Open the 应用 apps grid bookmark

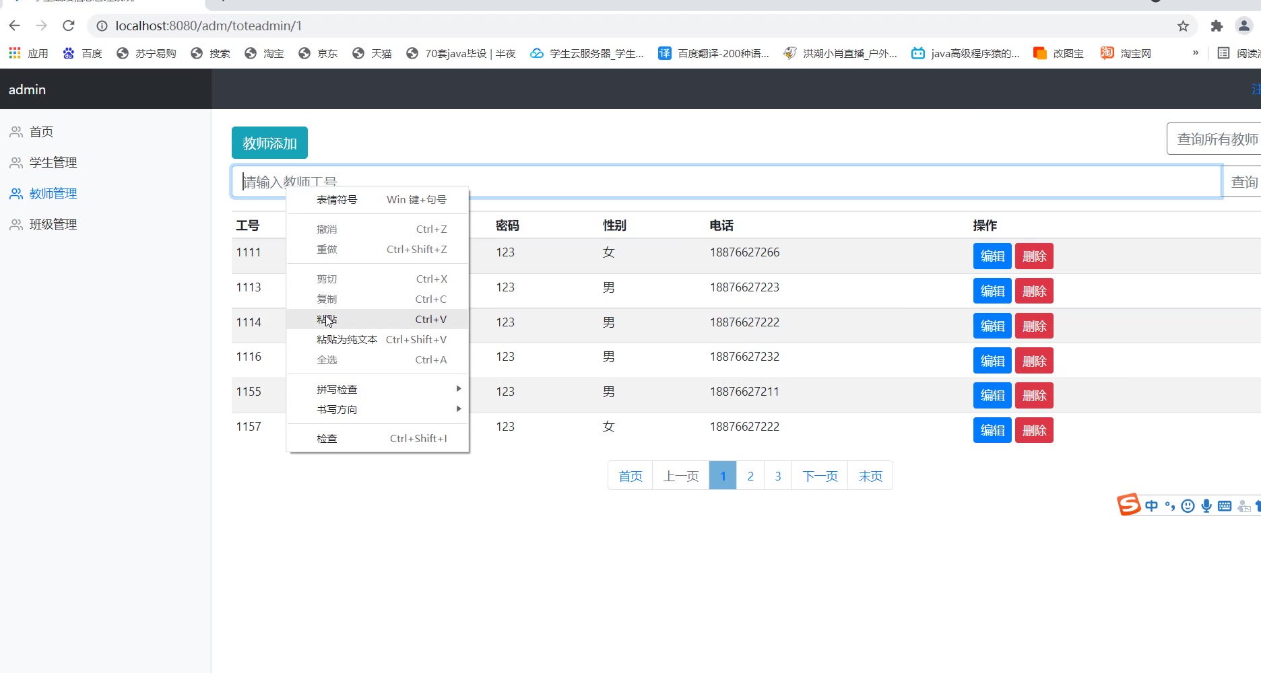[x=28, y=53]
